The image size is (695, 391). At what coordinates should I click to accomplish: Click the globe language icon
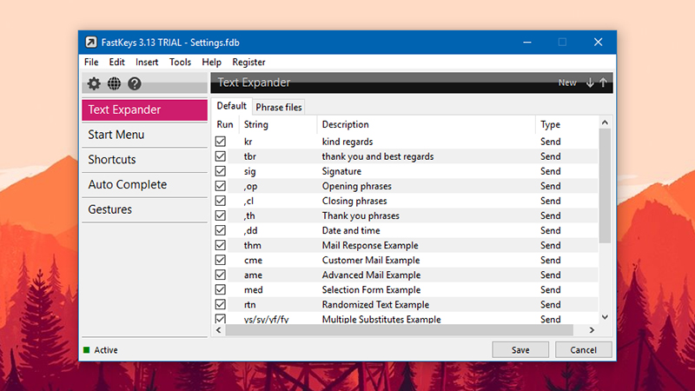click(114, 83)
